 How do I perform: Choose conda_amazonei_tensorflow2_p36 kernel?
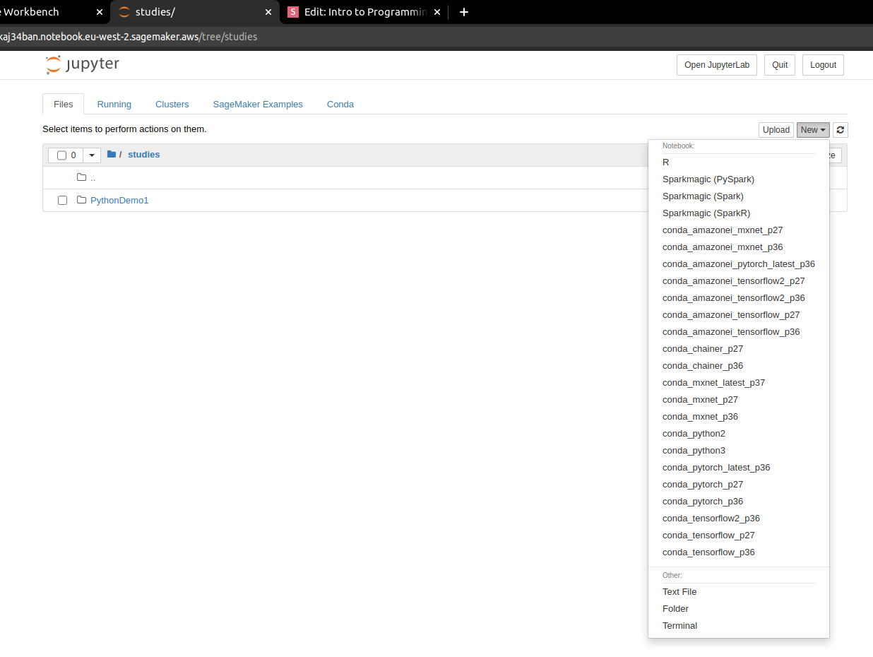click(x=739, y=298)
